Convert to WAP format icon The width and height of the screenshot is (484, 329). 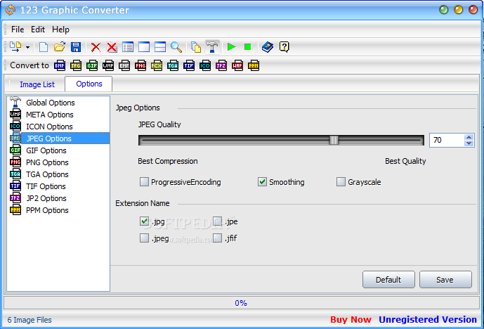point(237,65)
